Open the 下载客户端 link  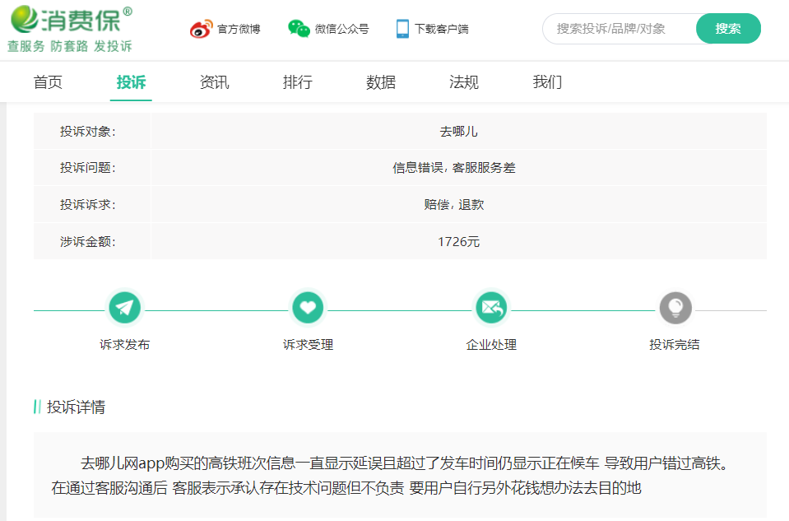coord(441,29)
